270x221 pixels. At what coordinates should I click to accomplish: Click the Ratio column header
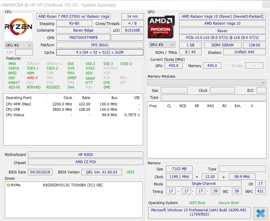[83, 98]
